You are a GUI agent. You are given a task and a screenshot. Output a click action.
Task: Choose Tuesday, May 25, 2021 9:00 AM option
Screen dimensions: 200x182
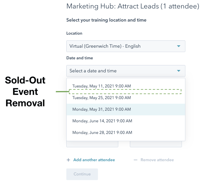[x=101, y=98]
